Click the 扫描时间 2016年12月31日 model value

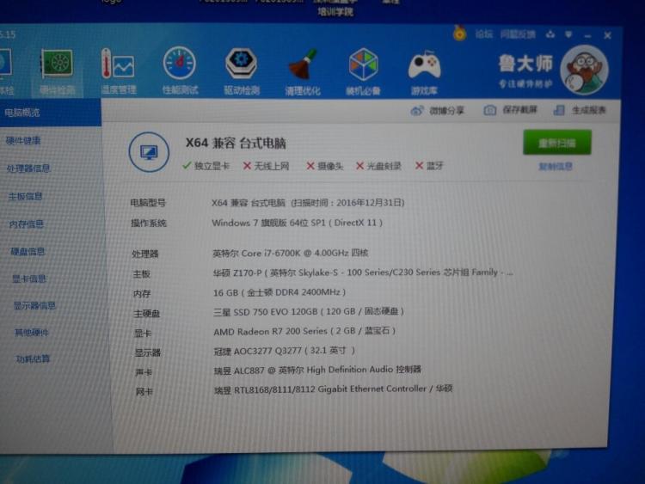coord(308,202)
